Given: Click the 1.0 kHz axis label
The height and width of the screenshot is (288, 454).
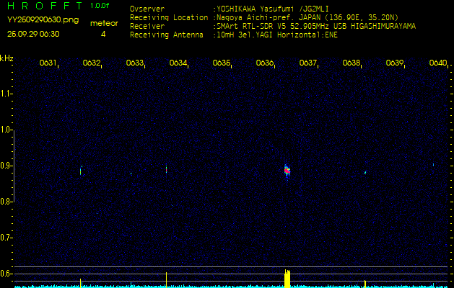Looking at the screenshot, I should pyautogui.click(x=6, y=130).
